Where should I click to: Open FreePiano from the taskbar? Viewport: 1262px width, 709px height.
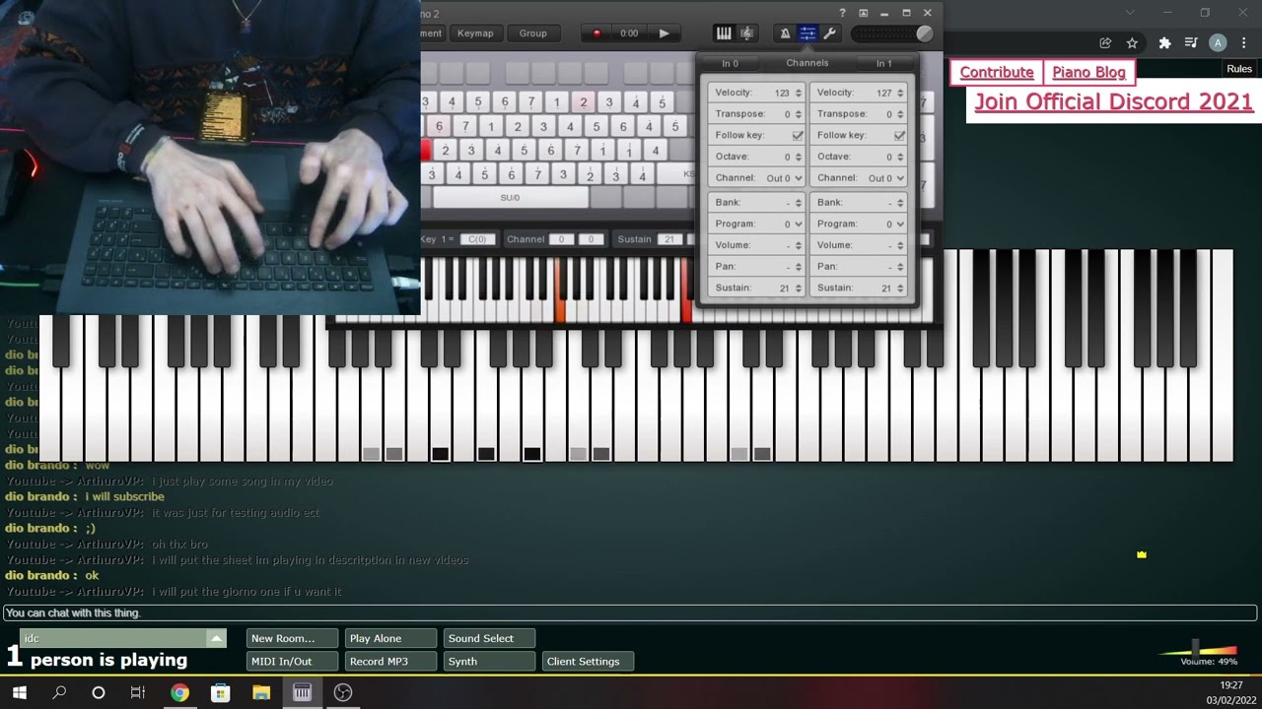pos(302,692)
